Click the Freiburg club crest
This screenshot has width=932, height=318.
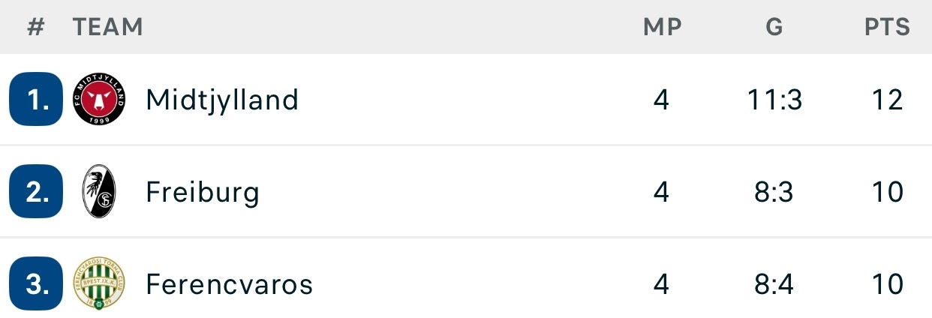click(x=99, y=192)
